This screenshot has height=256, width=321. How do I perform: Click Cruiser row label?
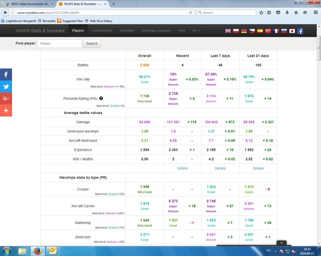83,189
